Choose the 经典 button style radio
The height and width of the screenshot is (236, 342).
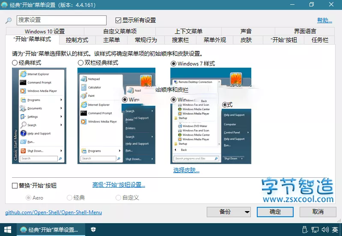[69, 198]
